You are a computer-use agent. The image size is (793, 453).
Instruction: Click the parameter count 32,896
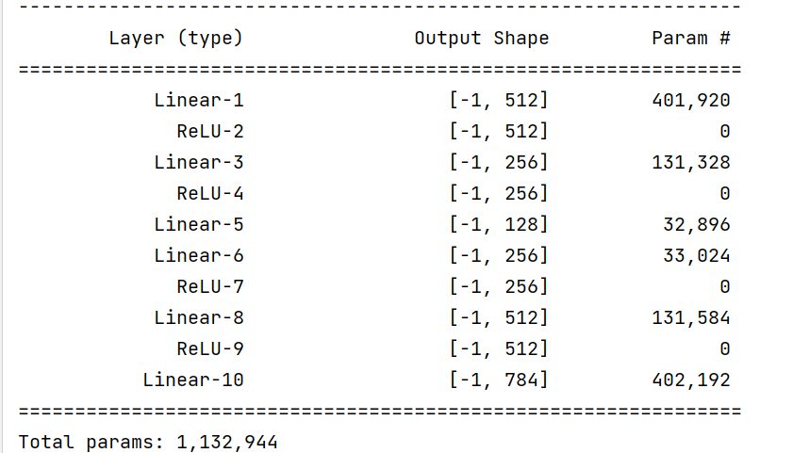tap(697, 224)
